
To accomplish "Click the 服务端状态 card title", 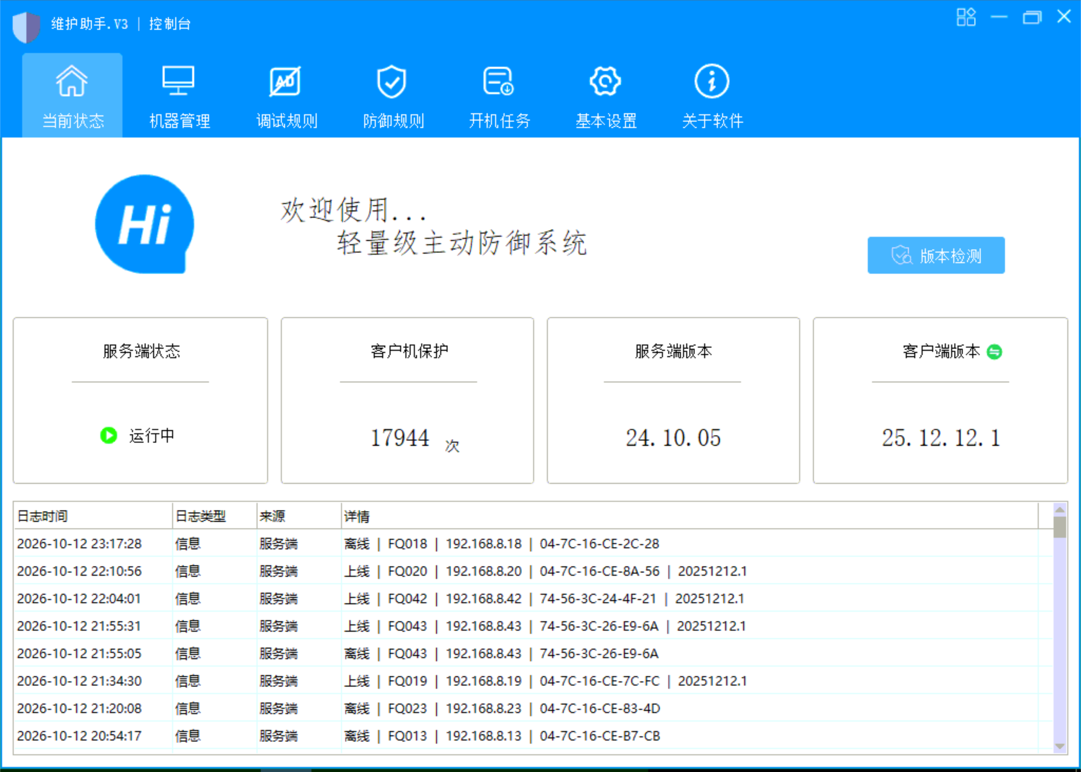I will (x=141, y=351).
